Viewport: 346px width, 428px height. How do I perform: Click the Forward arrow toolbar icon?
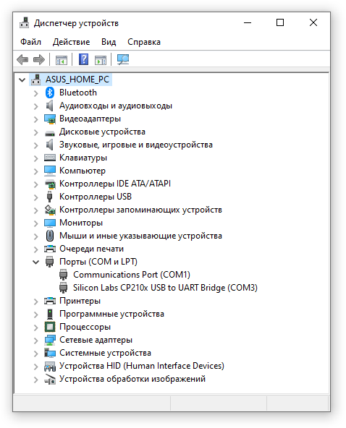point(39,59)
